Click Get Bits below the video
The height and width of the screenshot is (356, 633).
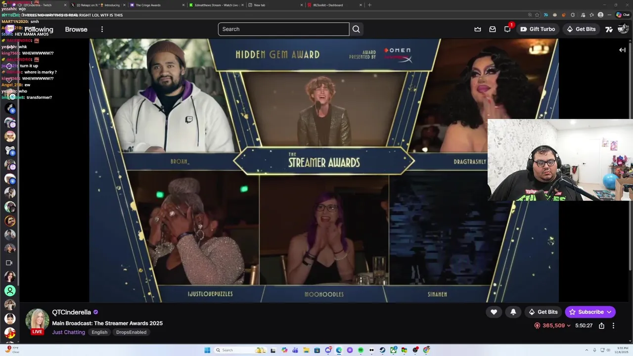click(x=543, y=312)
